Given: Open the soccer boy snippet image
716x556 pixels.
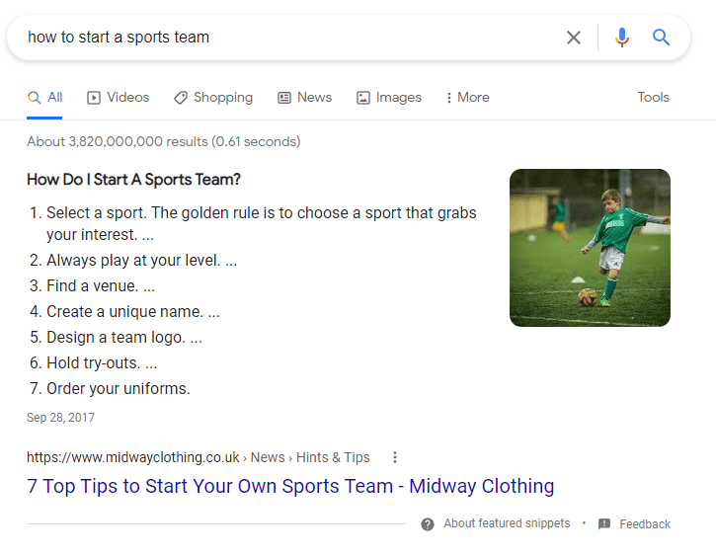Looking at the screenshot, I should [590, 248].
